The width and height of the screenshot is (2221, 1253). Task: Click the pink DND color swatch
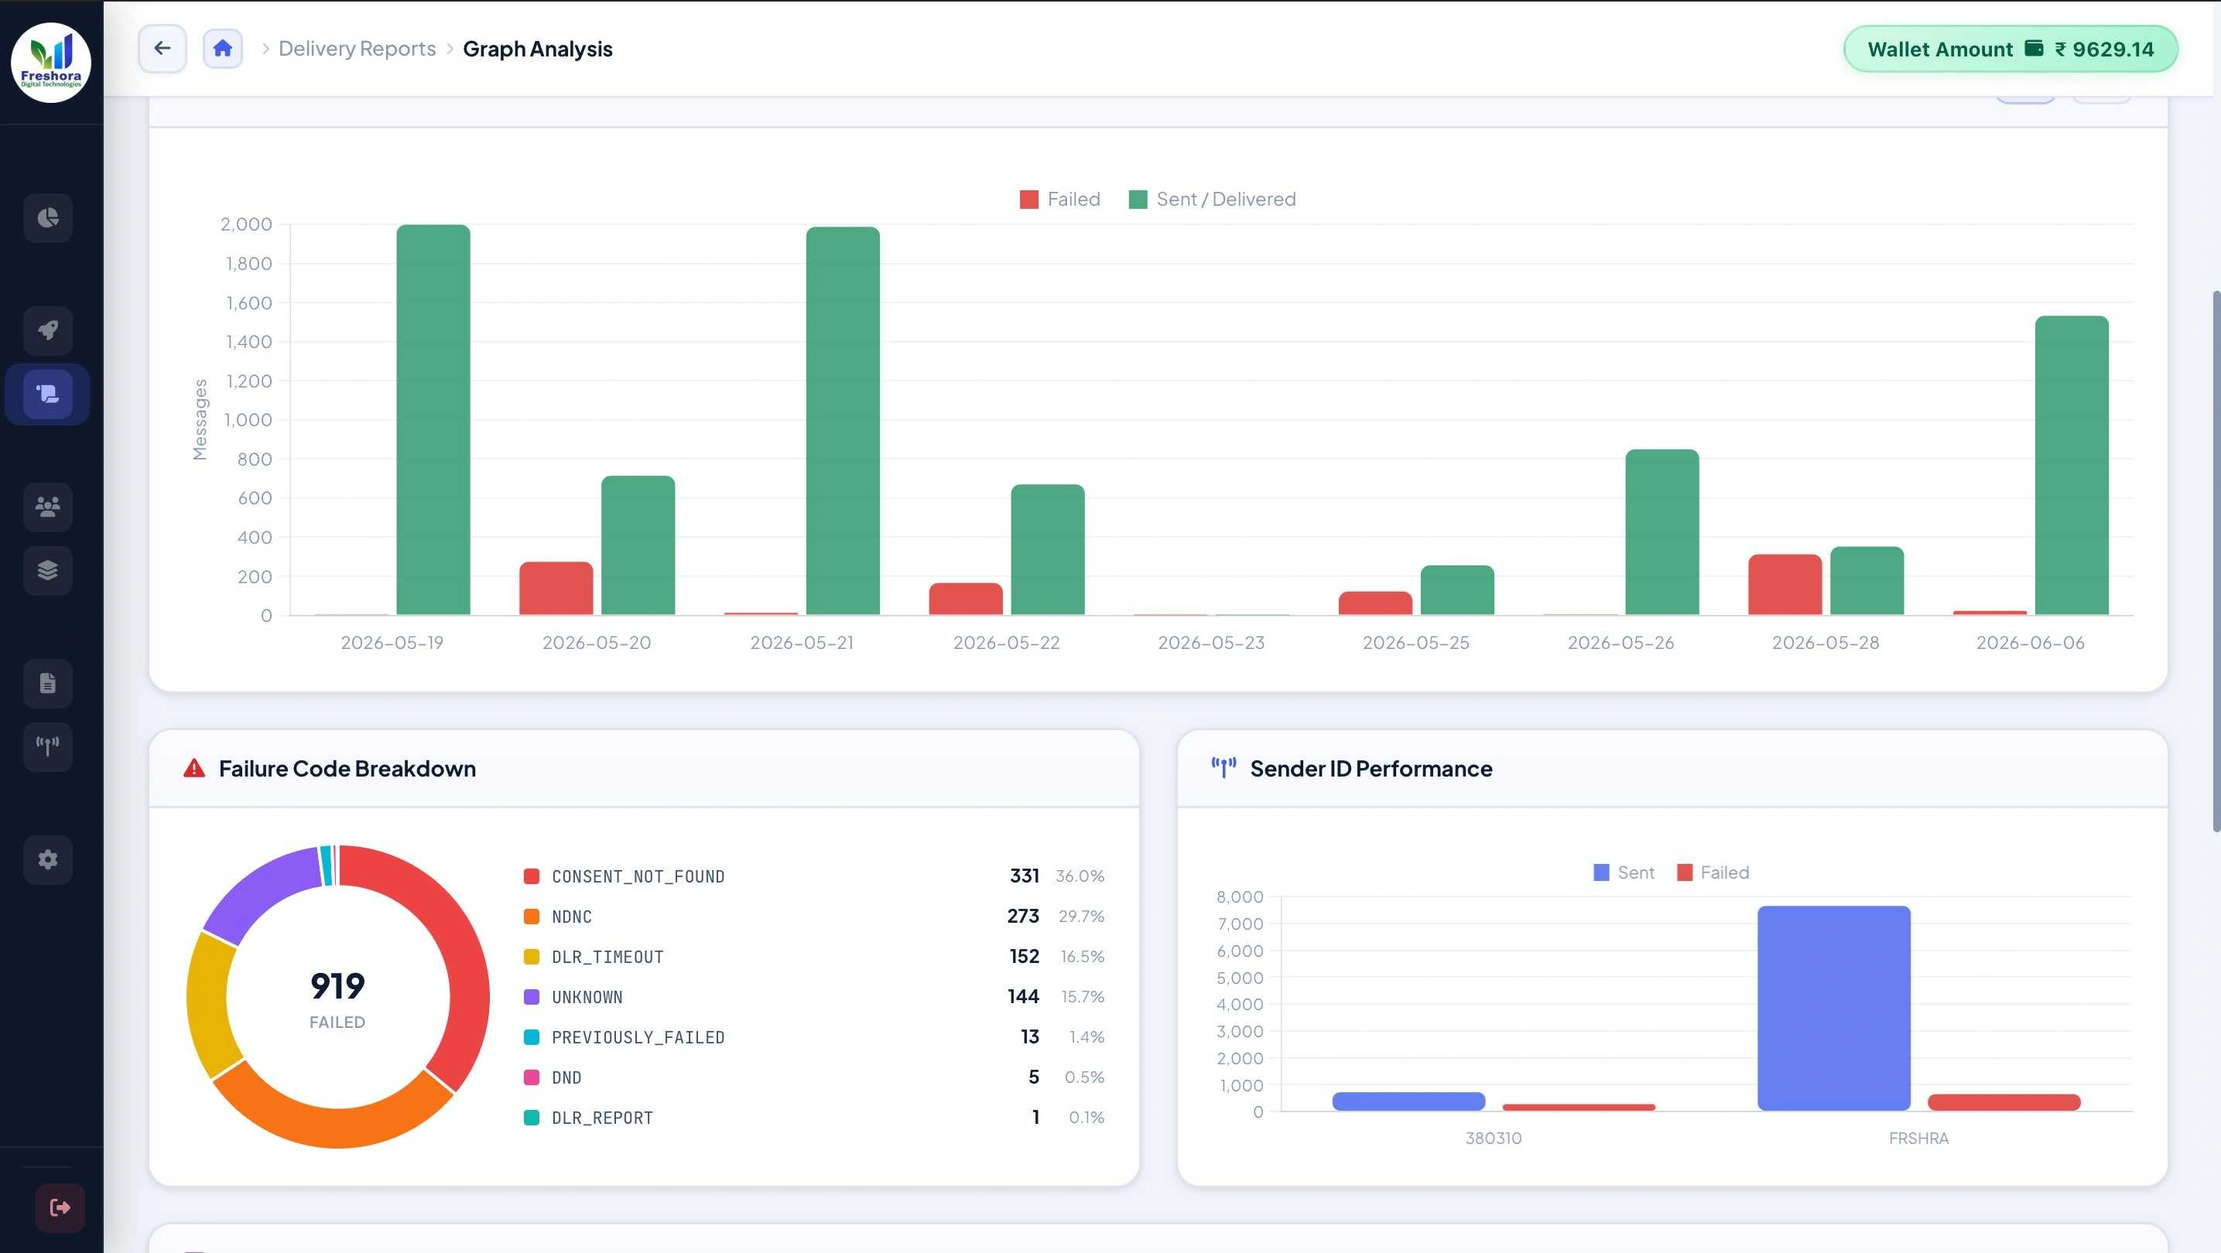pyautogui.click(x=532, y=1077)
